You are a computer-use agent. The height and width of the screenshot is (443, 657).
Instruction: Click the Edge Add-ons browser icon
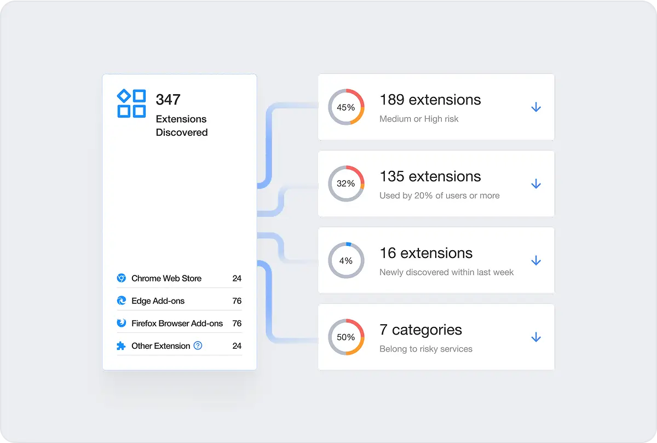point(122,301)
